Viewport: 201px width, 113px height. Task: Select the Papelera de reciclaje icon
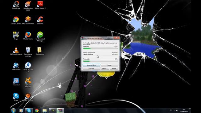[28, 52]
